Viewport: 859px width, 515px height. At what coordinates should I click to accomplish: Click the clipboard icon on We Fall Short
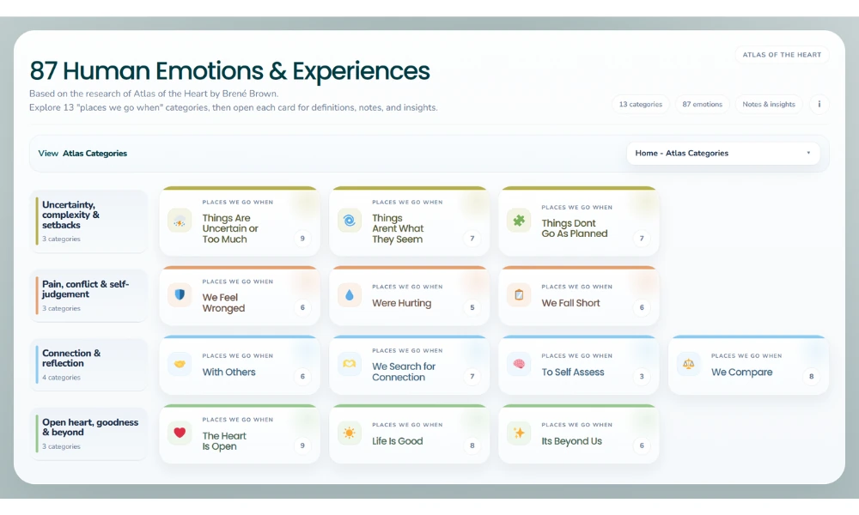pyautogui.click(x=518, y=295)
